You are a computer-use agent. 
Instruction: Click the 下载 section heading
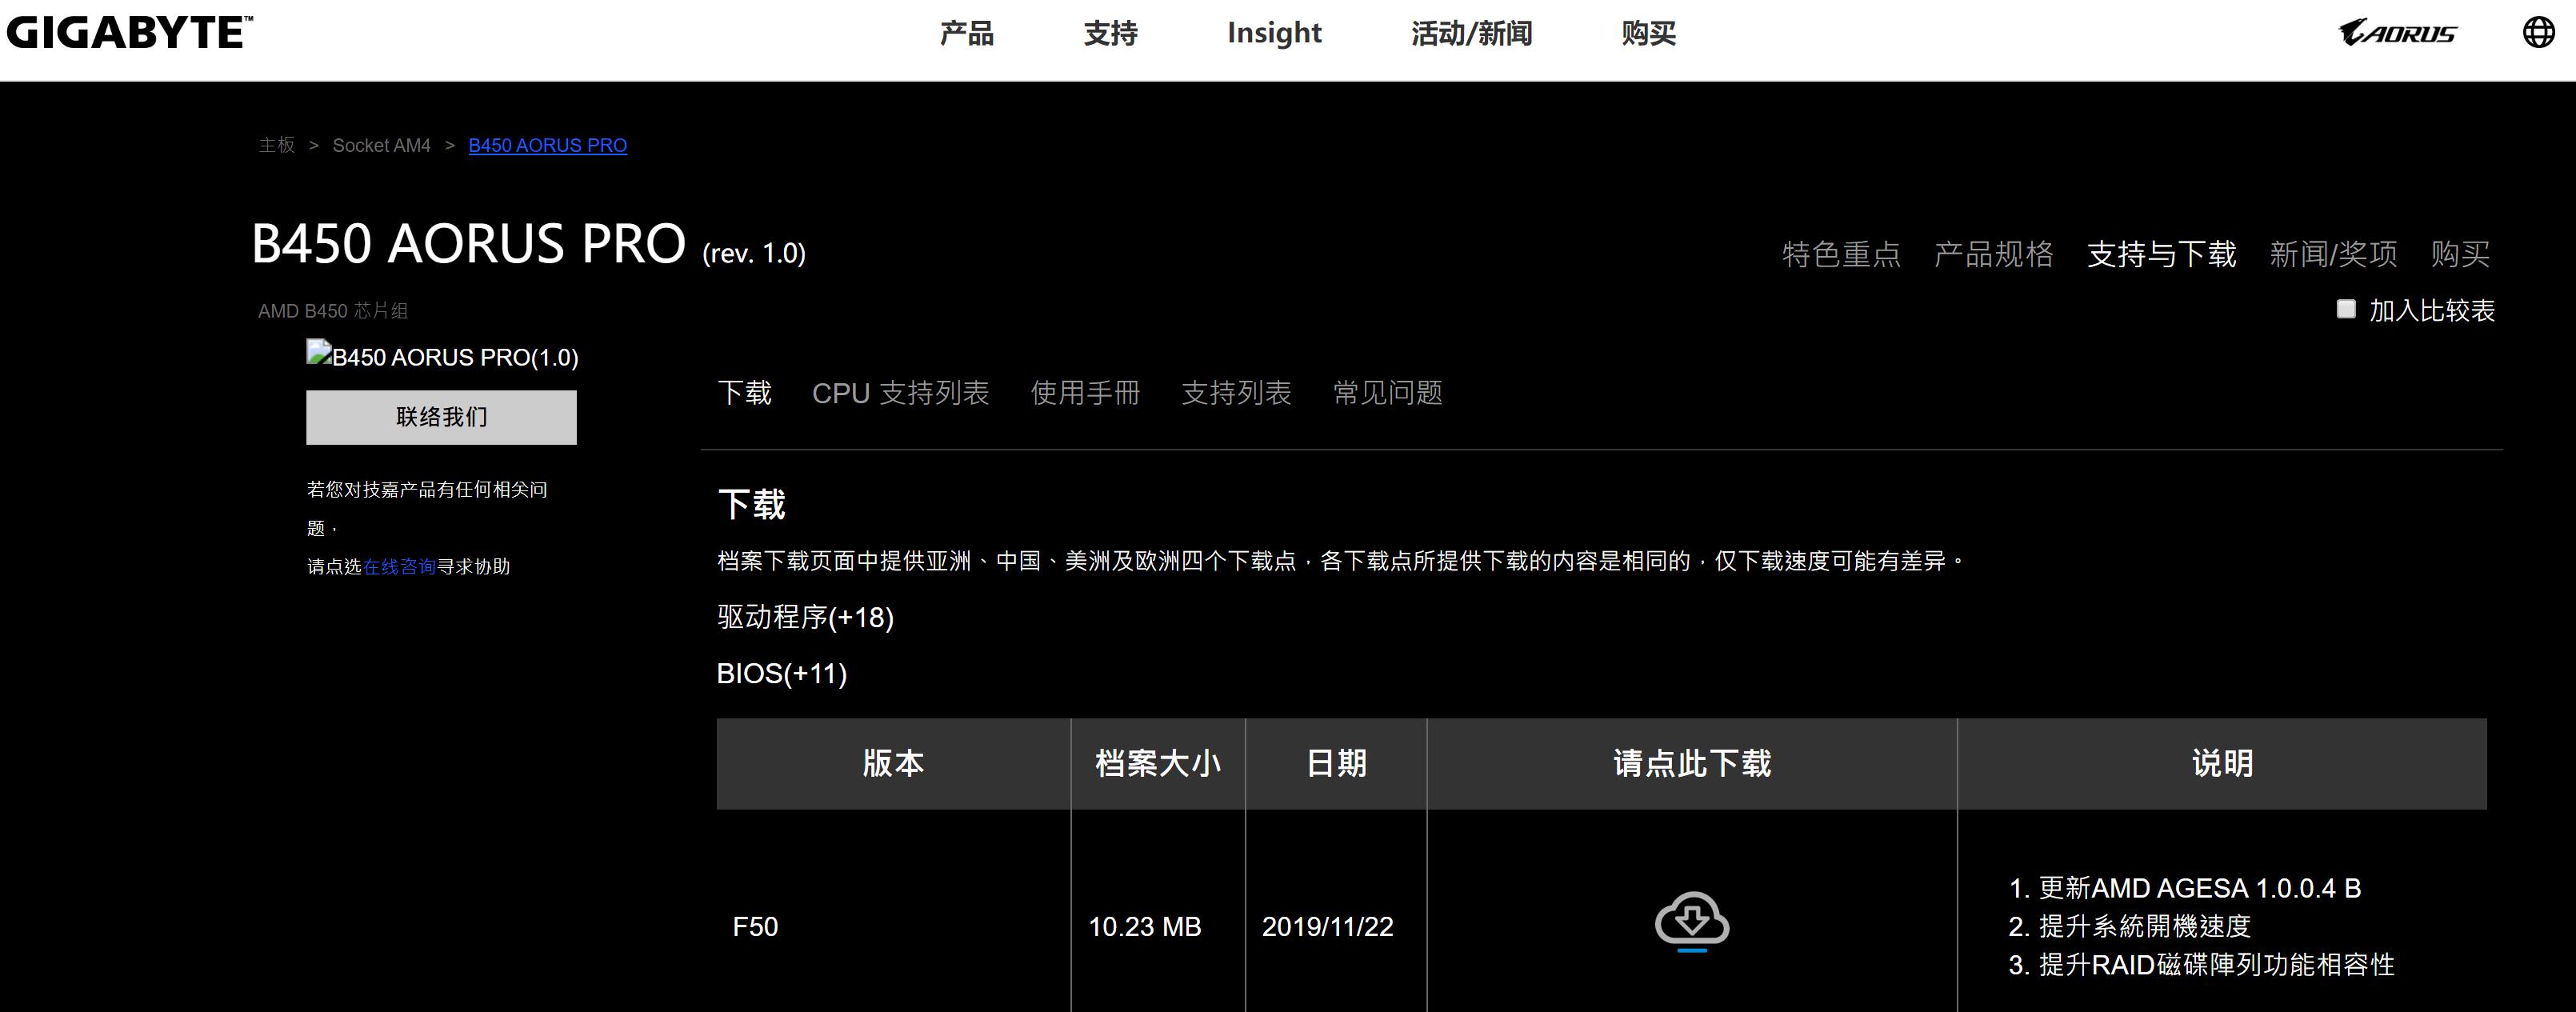752,504
